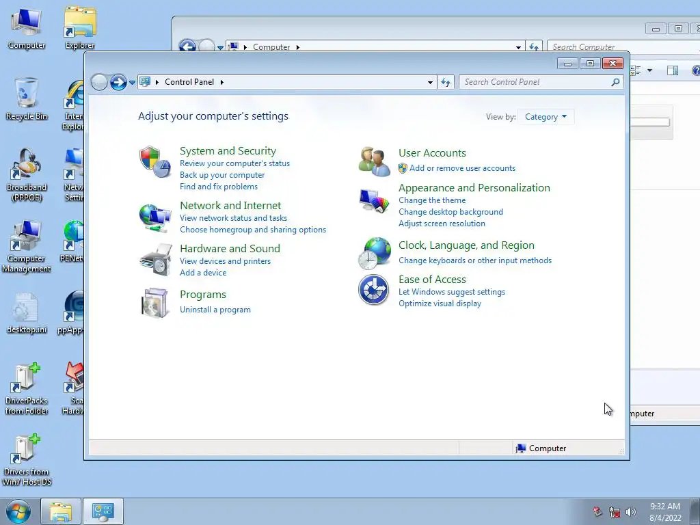Open the Computer desktop icon
The width and height of the screenshot is (700, 525).
tap(27, 29)
